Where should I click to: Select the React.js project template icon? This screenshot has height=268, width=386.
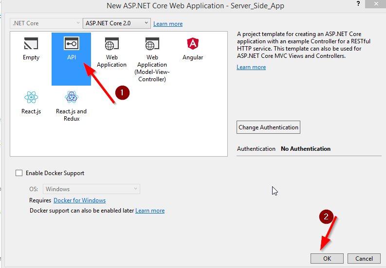pos(31,97)
